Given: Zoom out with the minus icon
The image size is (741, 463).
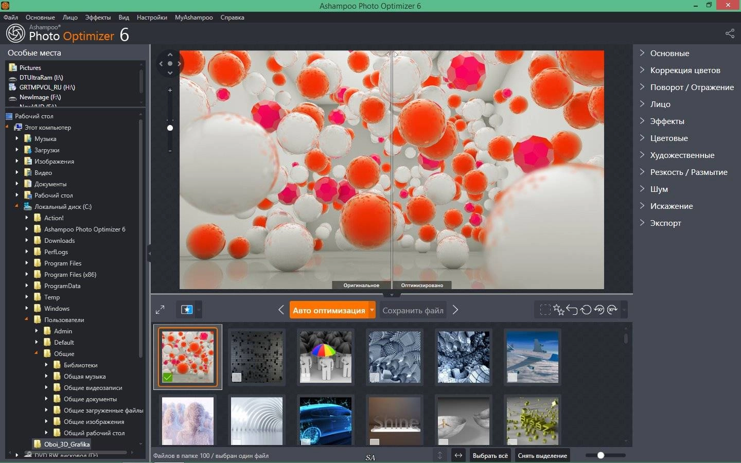Looking at the screenshot, I should click(170, 151).
